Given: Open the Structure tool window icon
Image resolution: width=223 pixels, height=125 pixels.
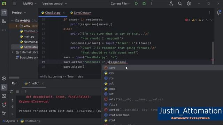Looking at the screenshot, I should click(x=4, y=22).
